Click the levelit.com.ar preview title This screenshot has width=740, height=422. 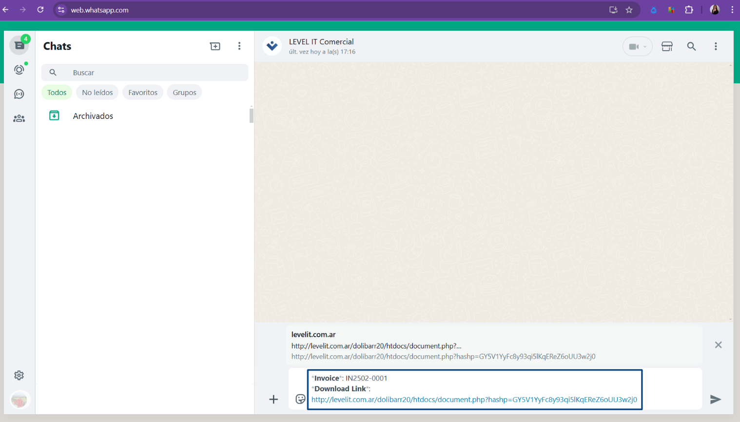[313, 334]
